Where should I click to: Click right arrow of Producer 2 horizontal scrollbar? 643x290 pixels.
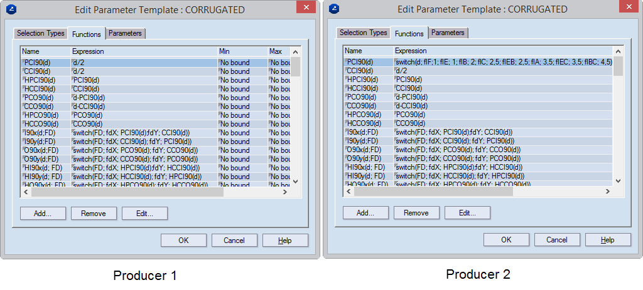(x=607, y=191)
